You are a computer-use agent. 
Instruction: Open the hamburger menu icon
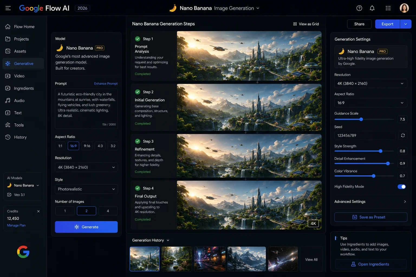pyautogui.click(x=8, y=8)
